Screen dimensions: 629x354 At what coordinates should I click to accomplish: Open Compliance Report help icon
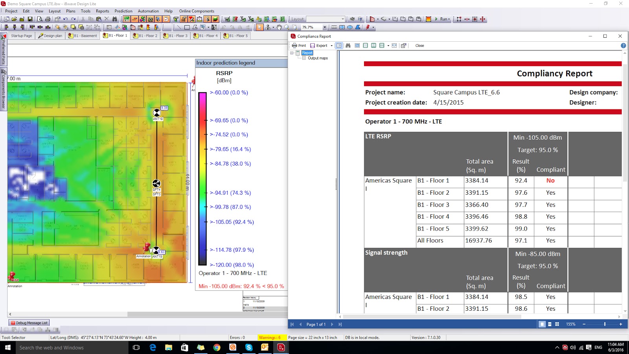coord(623,46)
